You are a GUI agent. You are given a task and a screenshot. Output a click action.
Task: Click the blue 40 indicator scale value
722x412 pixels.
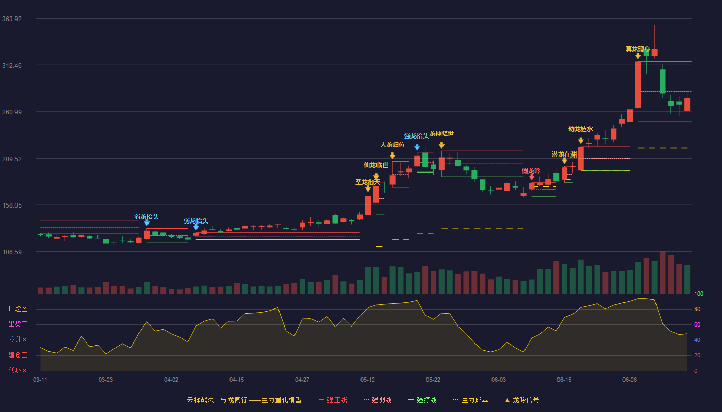[x=697, y=340]
